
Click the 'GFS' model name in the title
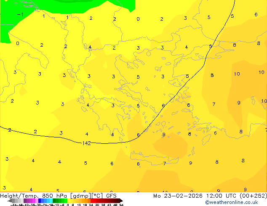(x=111, y=196)
